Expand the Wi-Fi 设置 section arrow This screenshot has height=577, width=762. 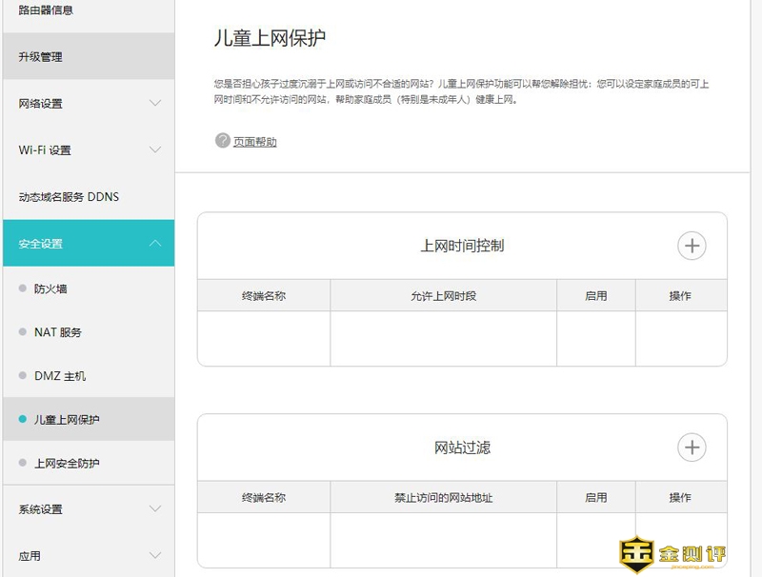tap(155, 149)
